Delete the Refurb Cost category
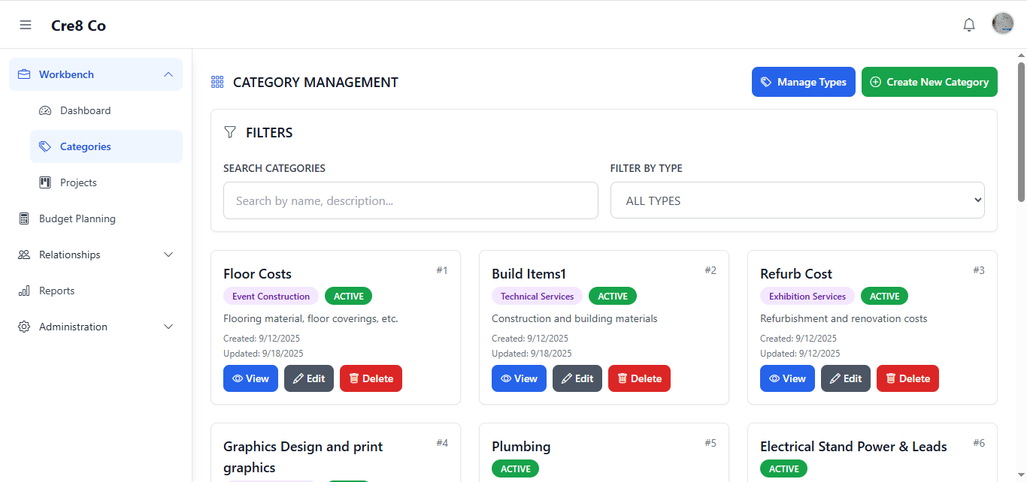 (907, 378)
